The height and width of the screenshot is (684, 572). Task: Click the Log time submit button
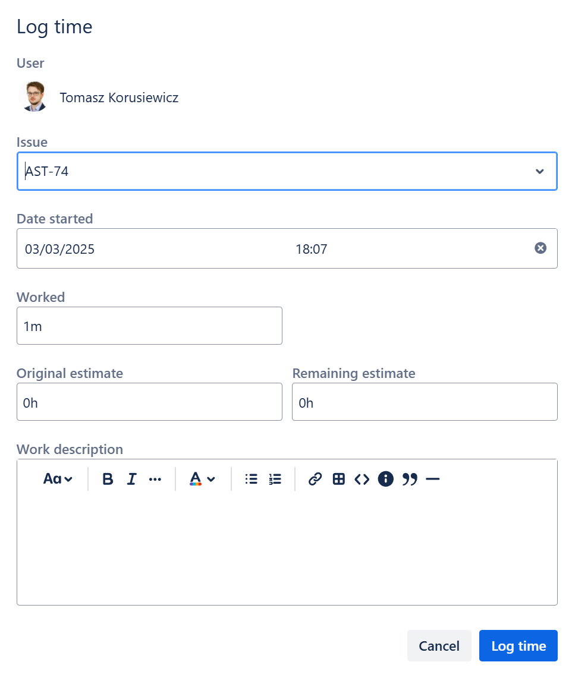point(518,645)
